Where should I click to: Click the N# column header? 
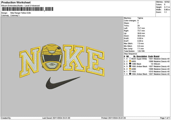coord(127,56)
